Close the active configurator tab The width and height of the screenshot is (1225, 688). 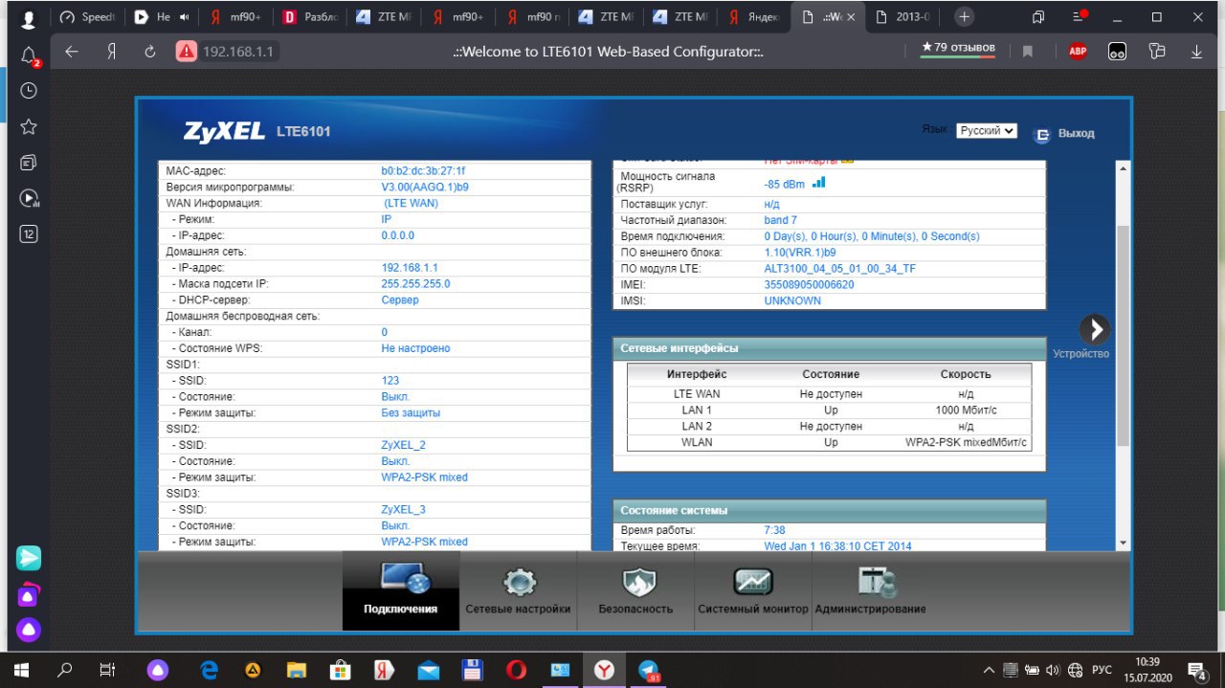(x=851, y=17)
